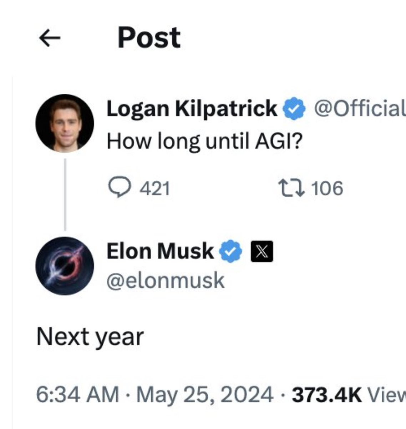The height and width of the screenshot is (429, 406).
Task: Click the May 25, 2024 date
Action: coord(204,395)
